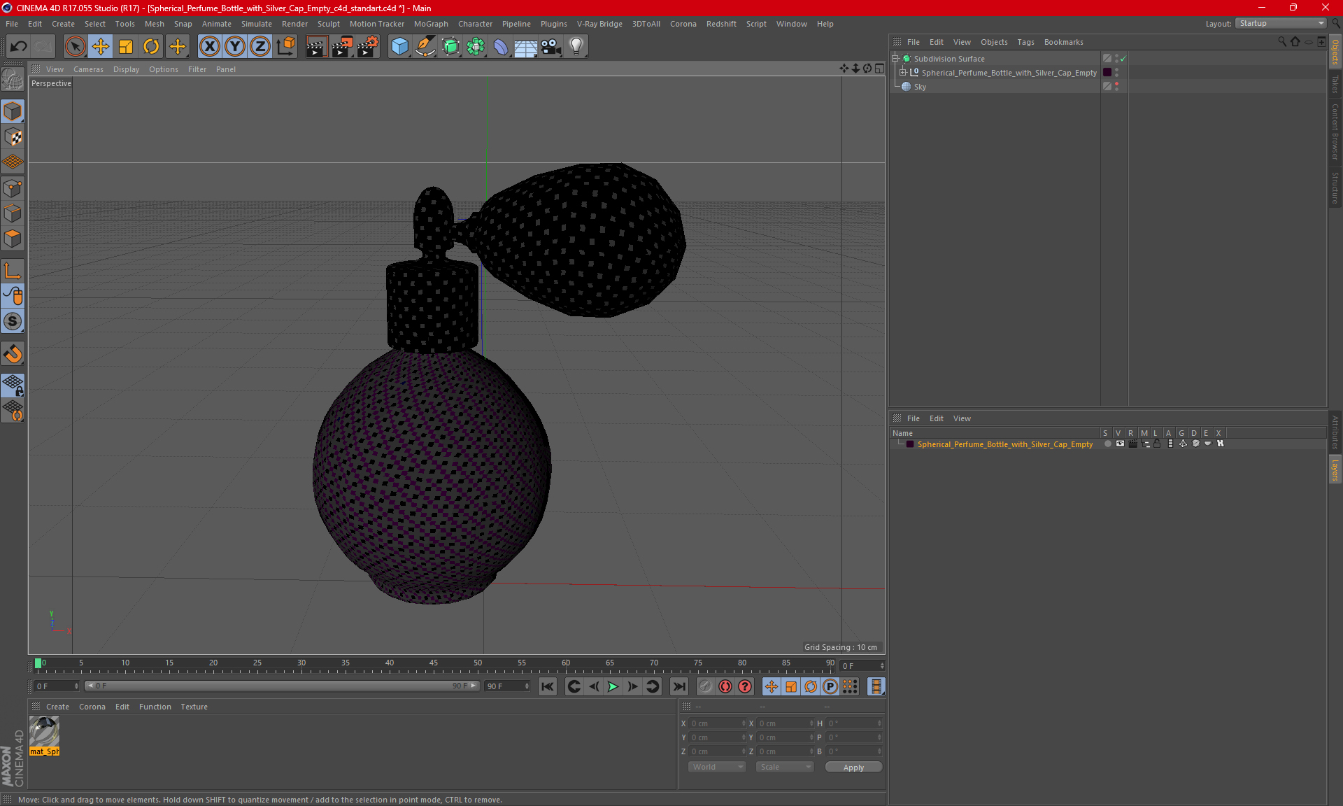Enable Edges mode in left toolbar

[13, 213]
